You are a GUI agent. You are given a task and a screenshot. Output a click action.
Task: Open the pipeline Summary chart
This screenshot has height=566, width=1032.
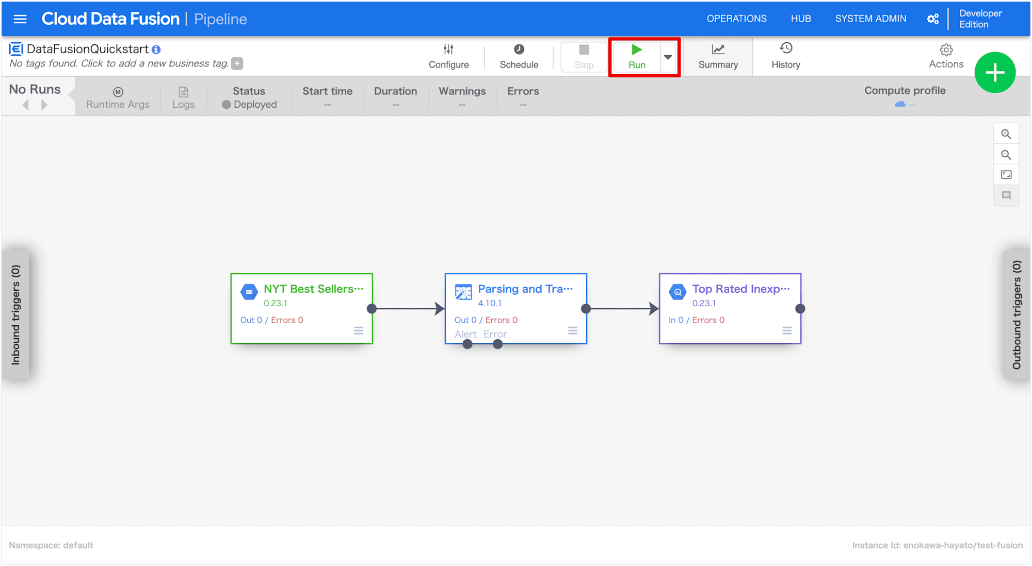718,57
